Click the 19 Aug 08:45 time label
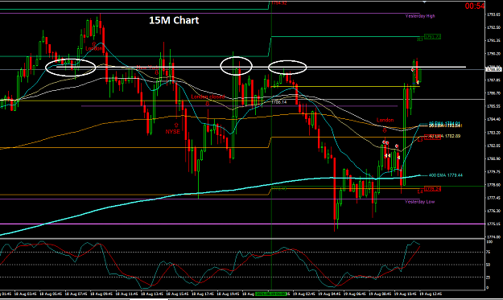Viewport: 503px width, 300px height. 380,294
